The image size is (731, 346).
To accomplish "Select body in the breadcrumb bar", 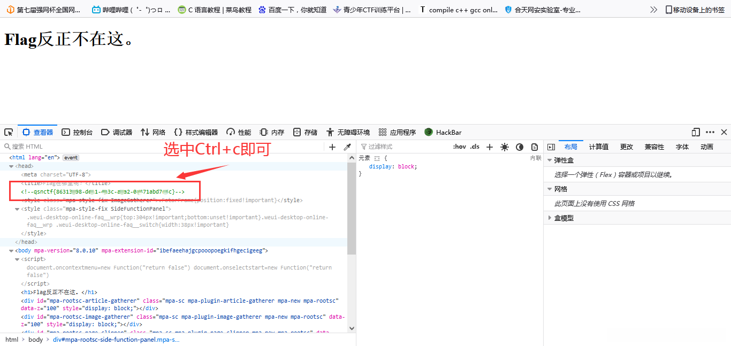I will point(36,340).
